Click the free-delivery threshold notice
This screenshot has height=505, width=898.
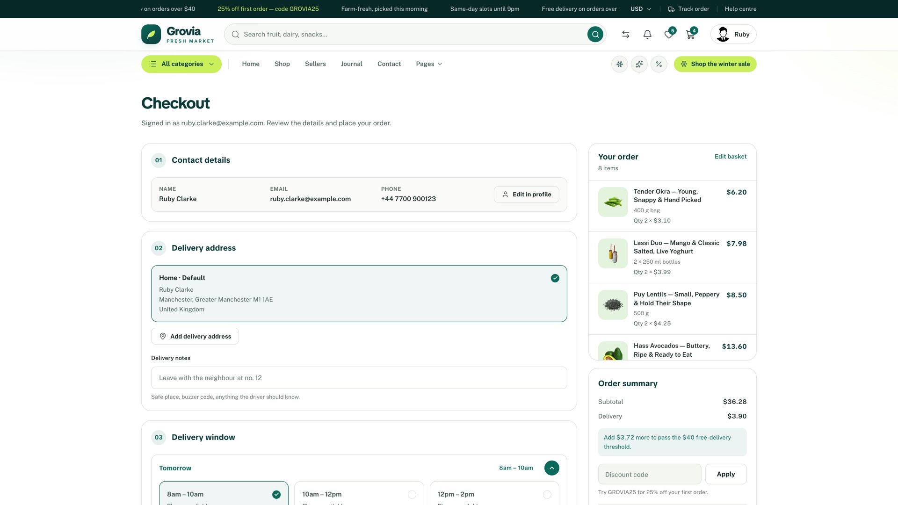click(x=673, y=442)
